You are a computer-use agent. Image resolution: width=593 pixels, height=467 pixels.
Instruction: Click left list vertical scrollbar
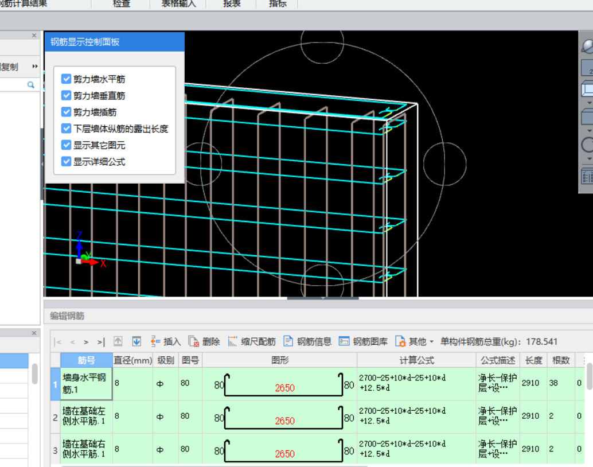(35, 374)
